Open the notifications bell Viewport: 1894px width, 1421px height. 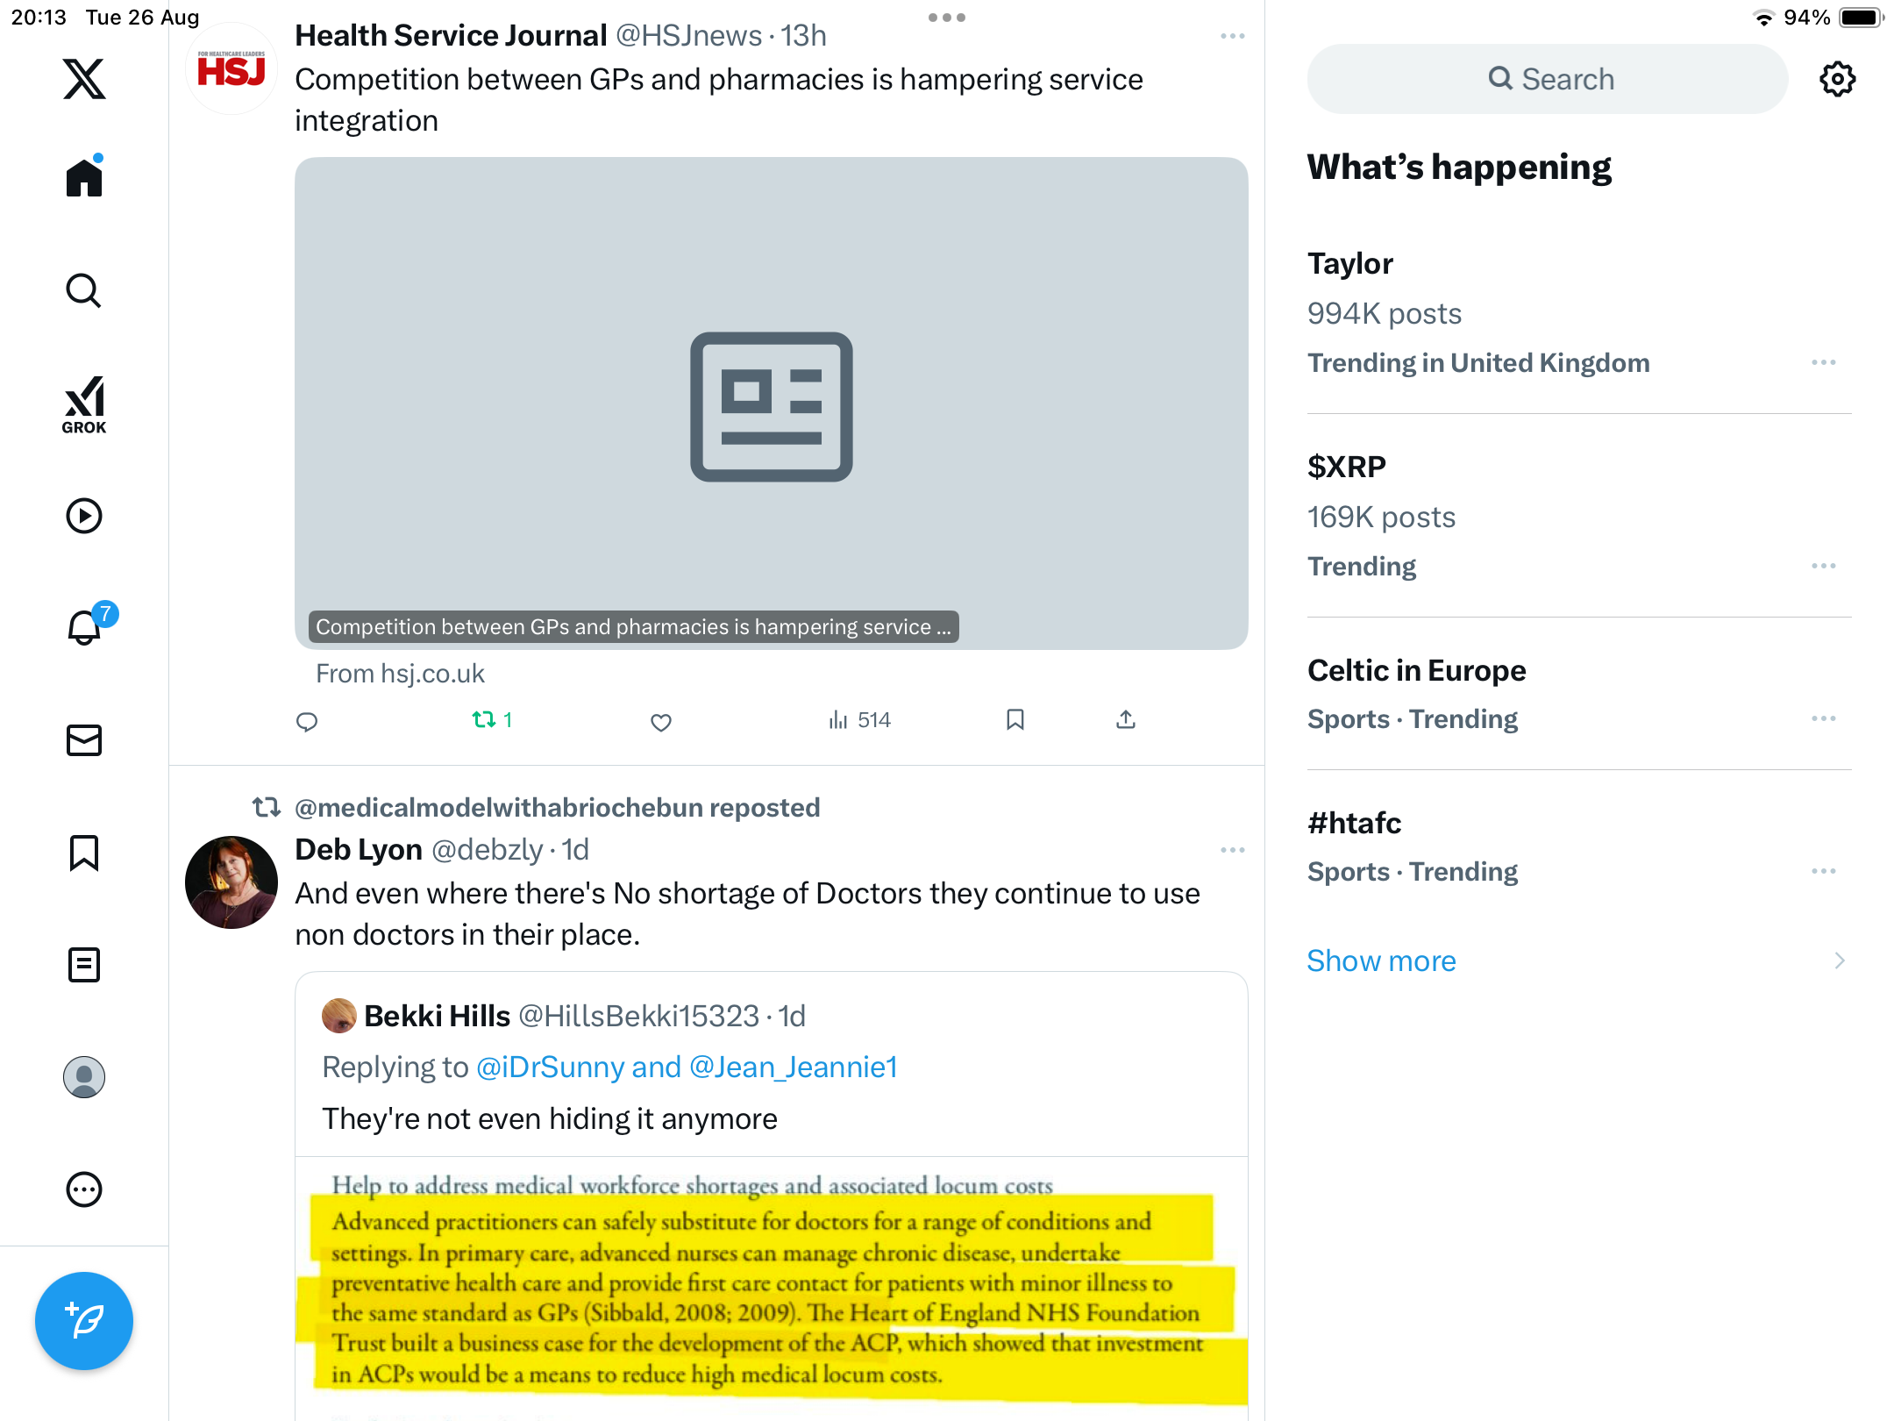pos(84,627)
